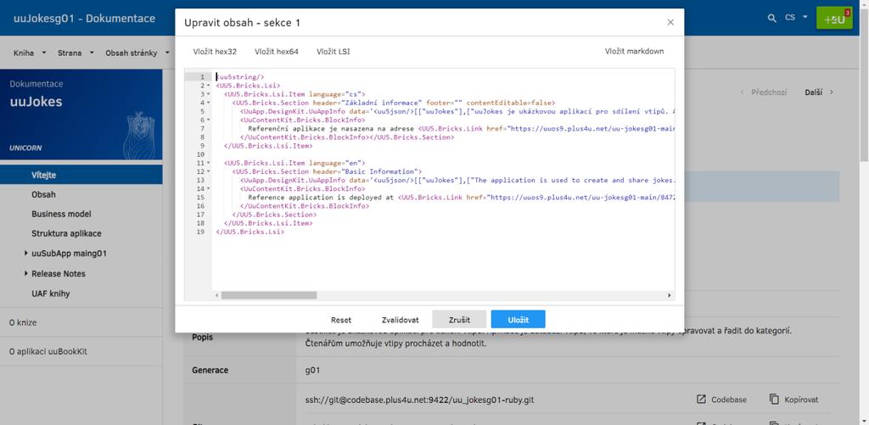Click editor scrollbar right arrow
Screen dimensions: 869x425
pyautogui.click(x=669, y=295)
